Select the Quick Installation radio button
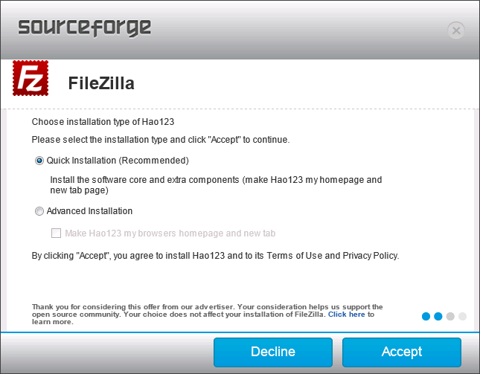The width and height of the screenshot is (480, 374). click(39, 161)
